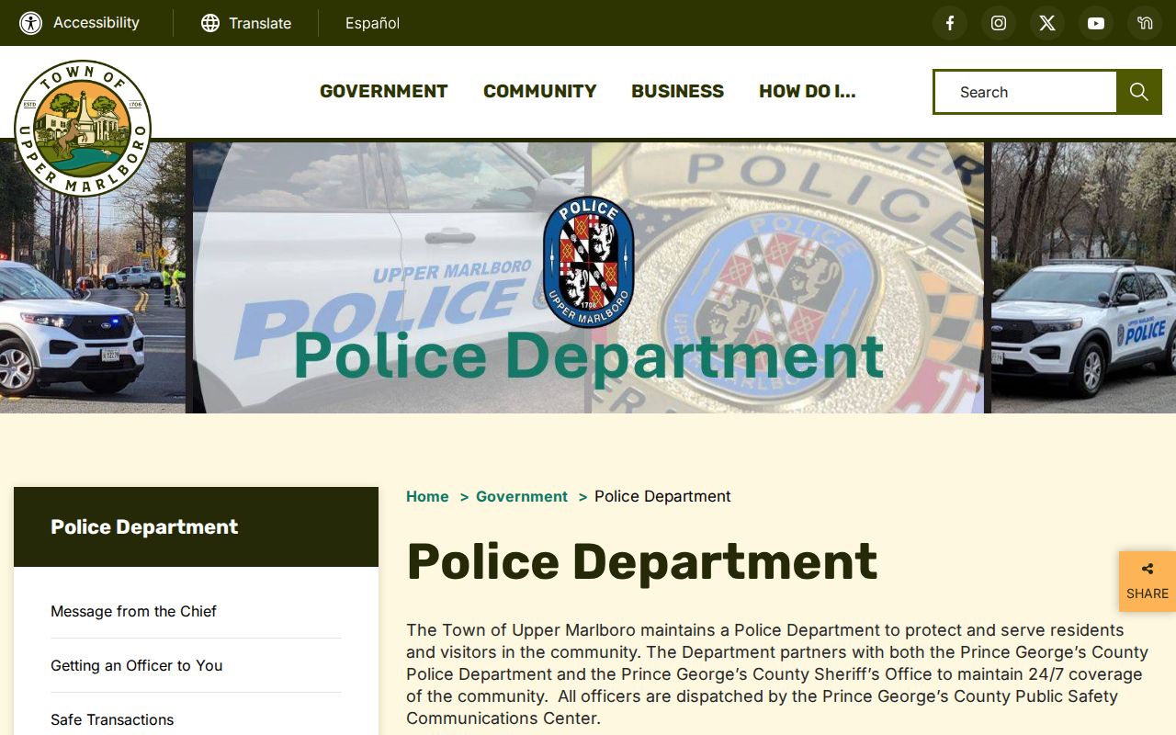The width and height of the screenshot is (1176, 735).
Task: Click the 'Police Department' breadcrumb current page text
Action: [662, 496]
